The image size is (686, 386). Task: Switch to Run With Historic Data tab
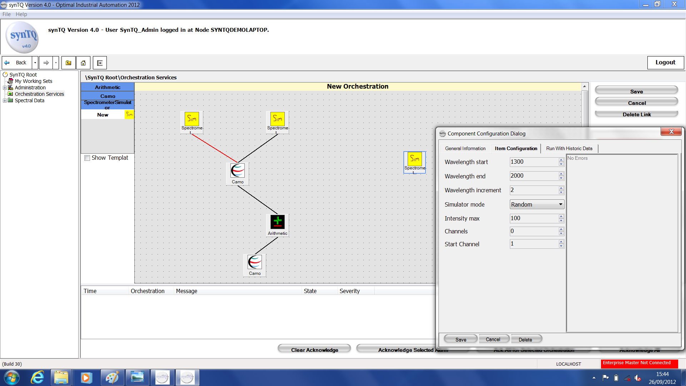[x=569, y=148]
